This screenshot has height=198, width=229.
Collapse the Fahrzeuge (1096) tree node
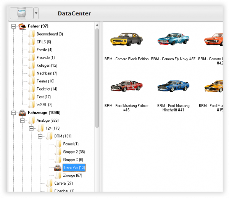click(x=14, y=113)
